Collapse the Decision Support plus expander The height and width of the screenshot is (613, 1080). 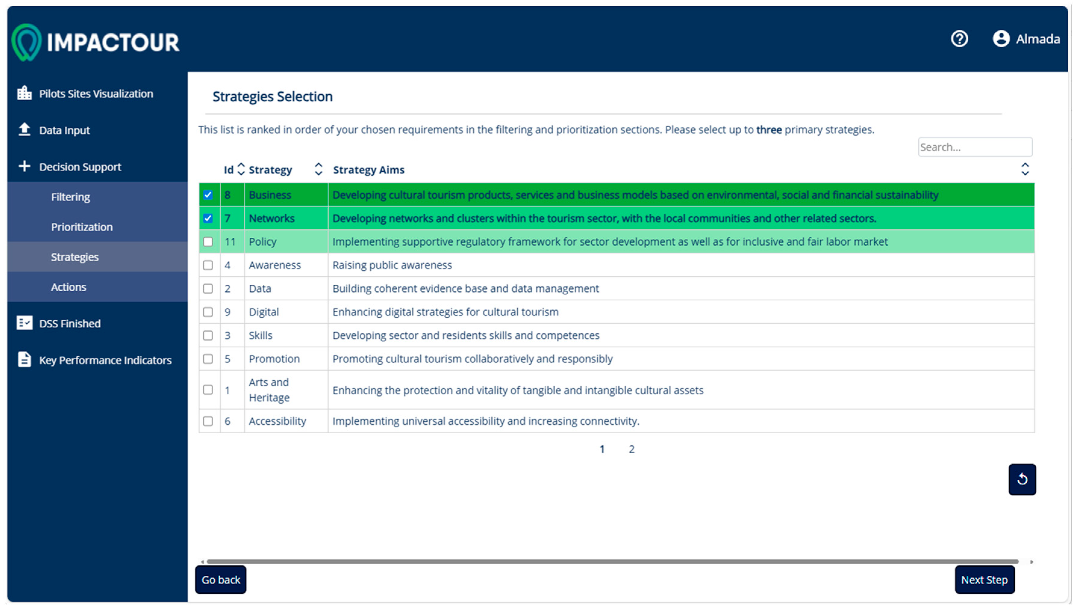24,166
